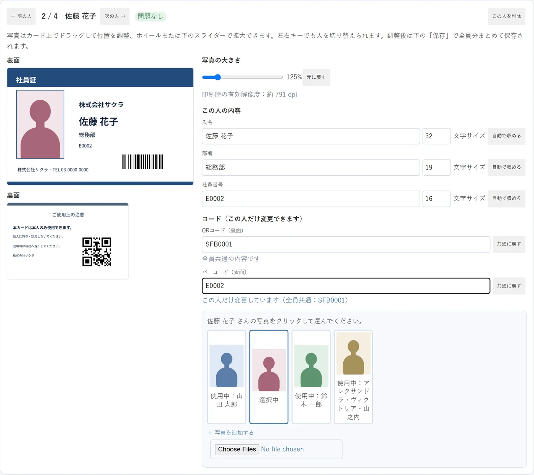Screen dimensions: 534x475
Task: Adjust the 写真の大きさ slider
Action: click(242, 77)
